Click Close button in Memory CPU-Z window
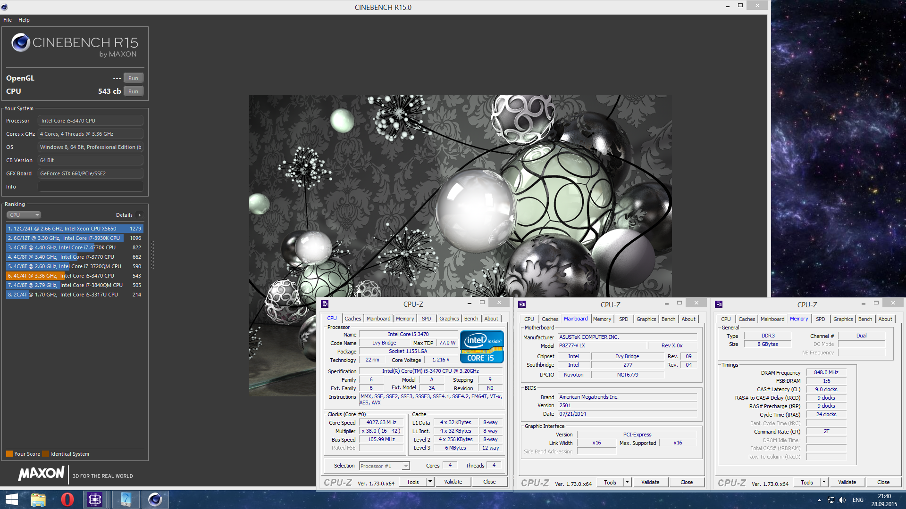Screen dimensions: 906x509 click(883, 482)
